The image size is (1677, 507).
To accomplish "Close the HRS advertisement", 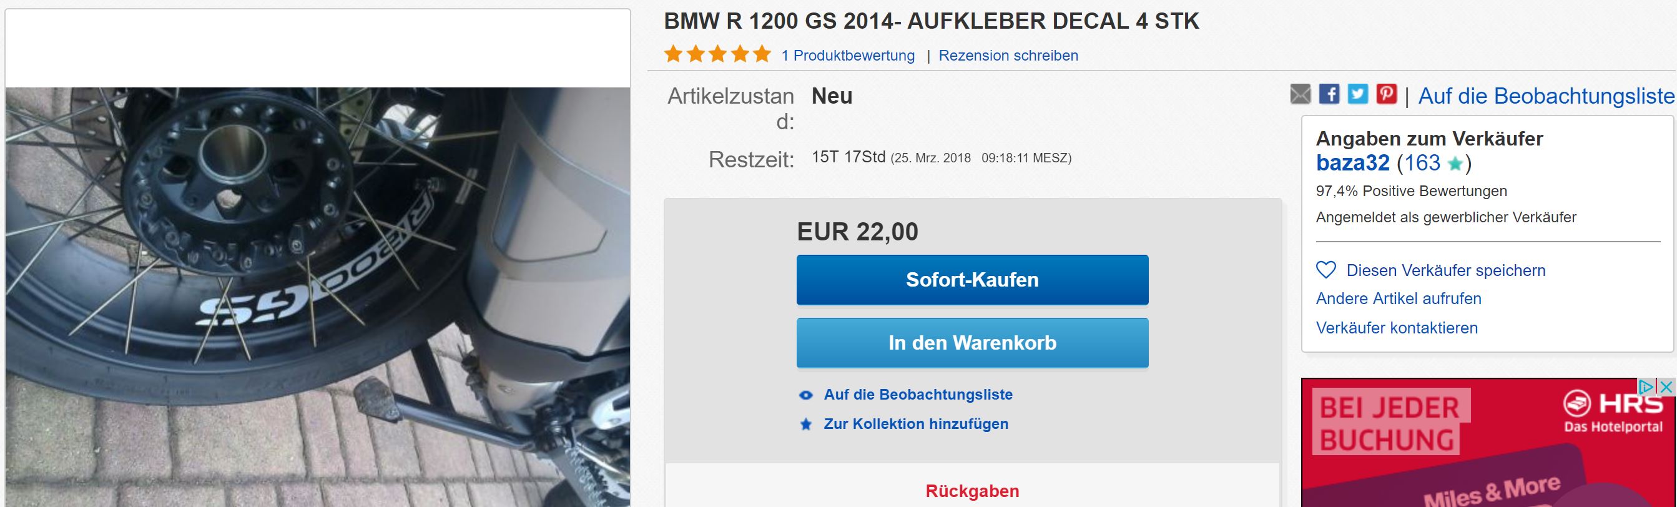I will tap(1666, 386).
